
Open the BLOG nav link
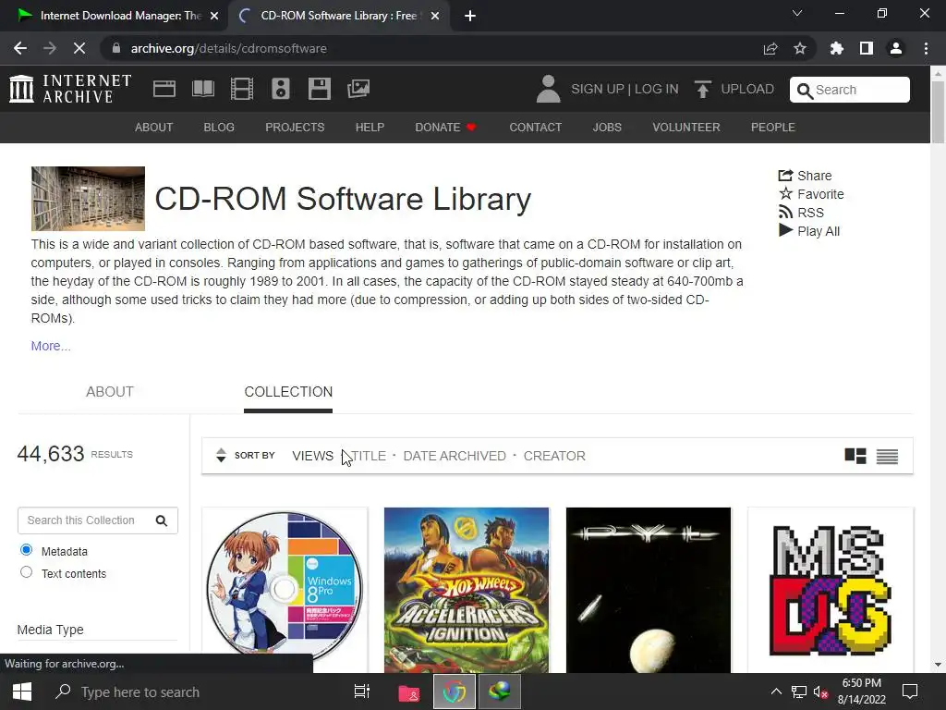219,128
